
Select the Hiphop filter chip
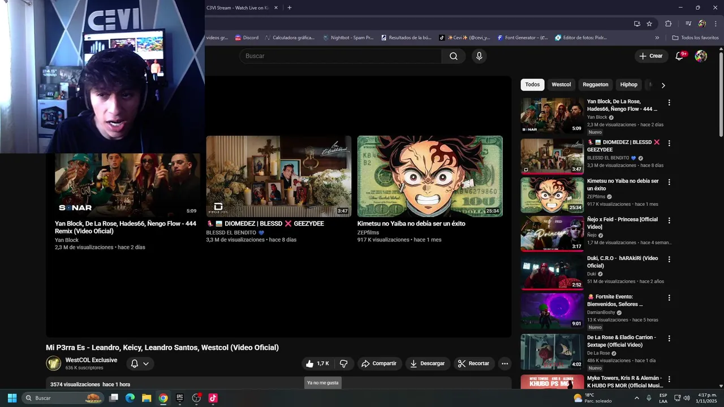pos(628,85)
